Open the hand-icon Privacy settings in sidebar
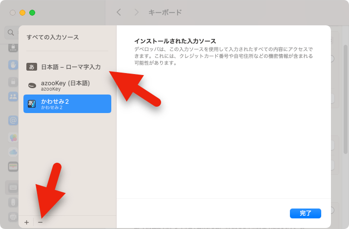This screenshot has height=229, width=349. [x=13, y=65]
